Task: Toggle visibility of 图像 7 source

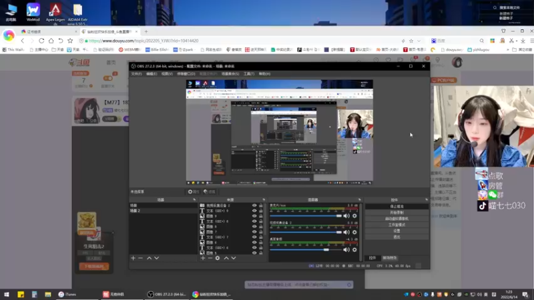Action: (254, 231)
